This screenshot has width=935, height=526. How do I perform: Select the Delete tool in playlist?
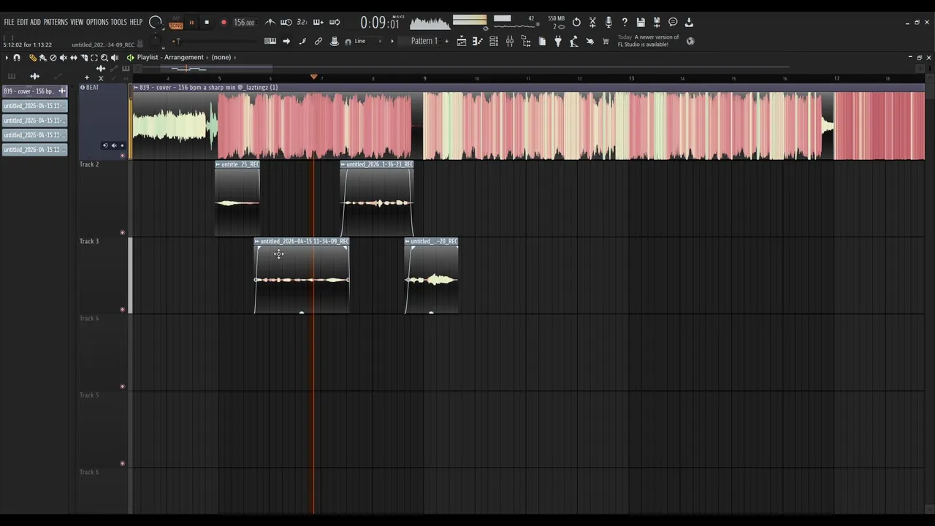click(x=53, y=58)
